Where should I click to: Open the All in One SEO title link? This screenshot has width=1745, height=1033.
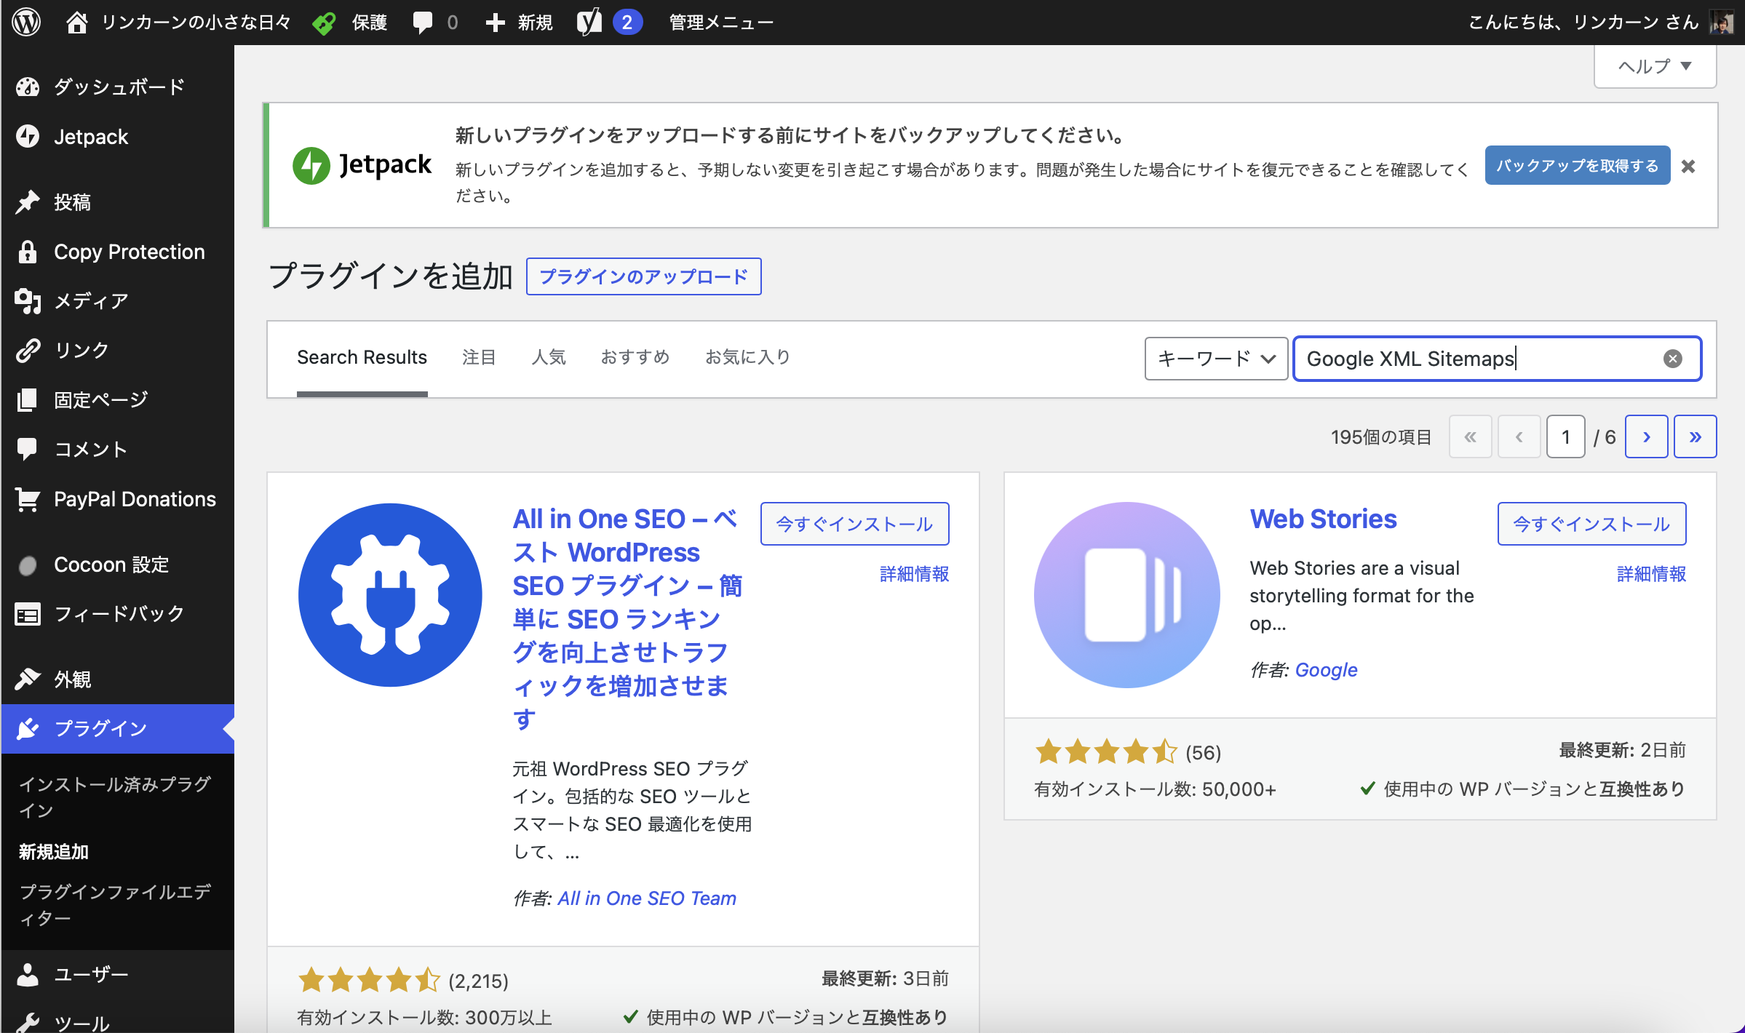point(627,618)
